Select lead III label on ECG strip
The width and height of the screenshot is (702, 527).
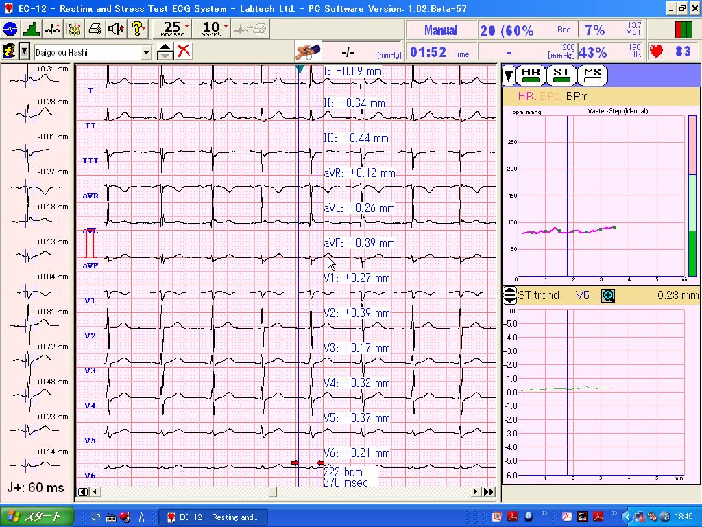point(90,161)
